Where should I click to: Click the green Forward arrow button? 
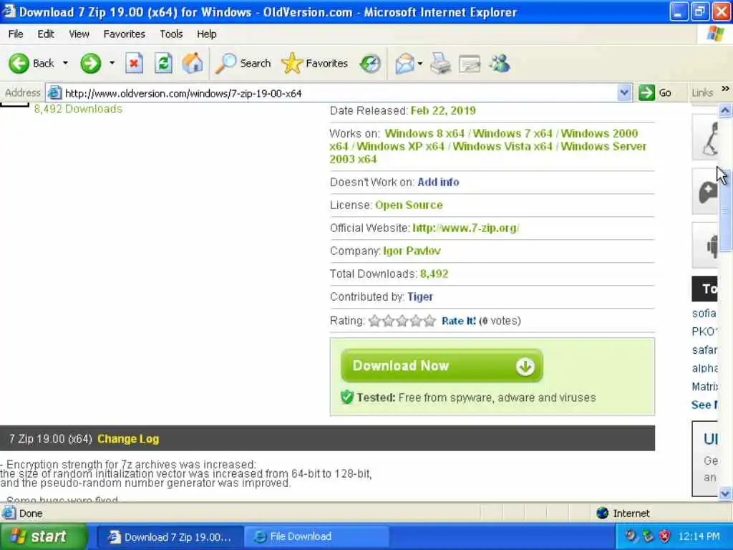coord(90,63)
